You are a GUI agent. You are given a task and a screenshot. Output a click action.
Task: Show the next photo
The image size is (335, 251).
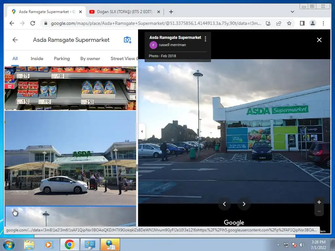click(244, 204)
